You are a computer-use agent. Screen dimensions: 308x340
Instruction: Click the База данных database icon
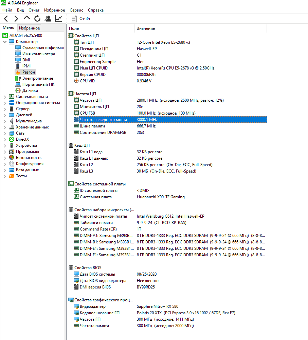(x=12, y=170)
